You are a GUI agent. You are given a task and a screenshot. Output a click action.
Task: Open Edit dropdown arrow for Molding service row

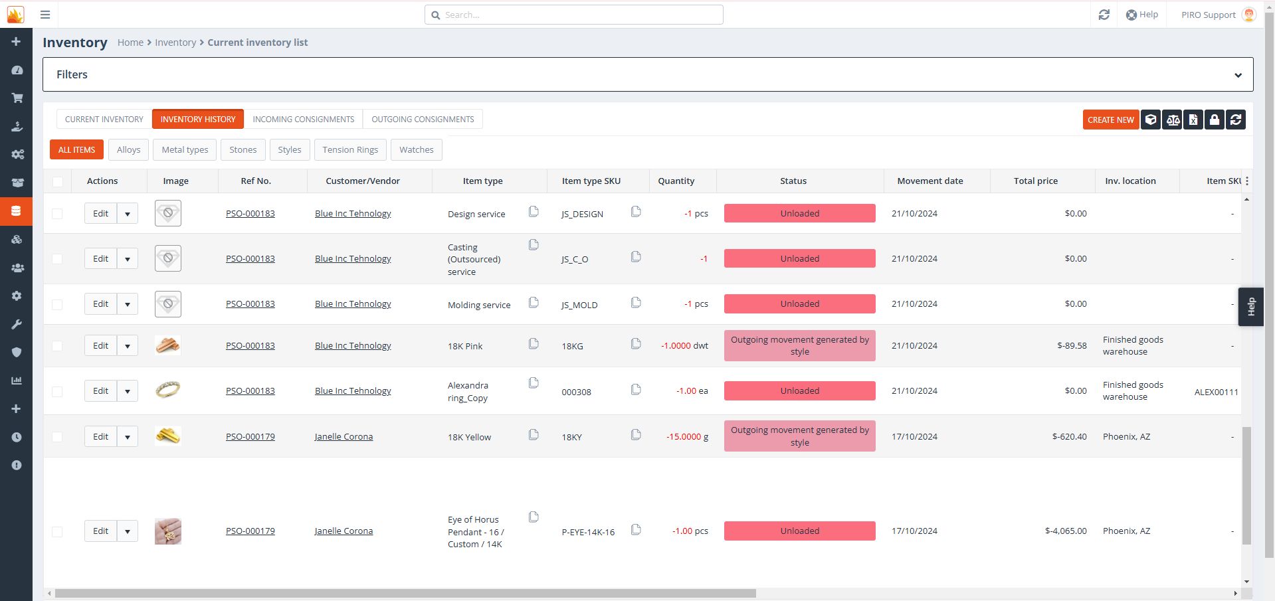click(x=128, y=304)
